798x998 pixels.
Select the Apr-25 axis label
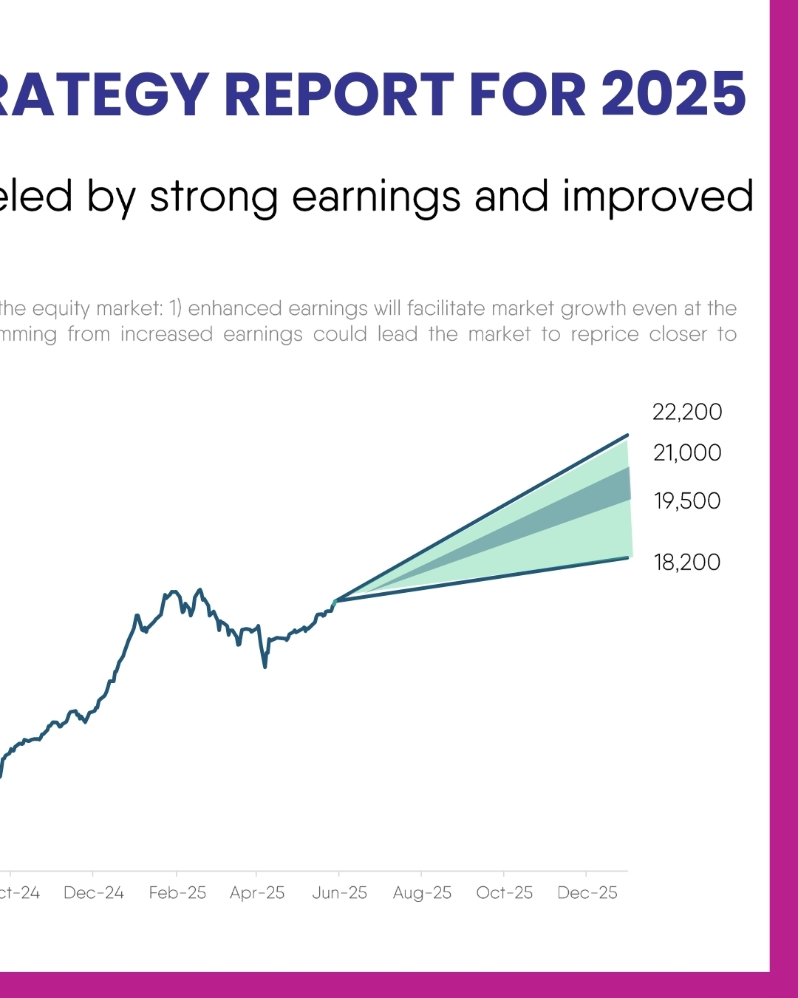click(x=257, y=893)
